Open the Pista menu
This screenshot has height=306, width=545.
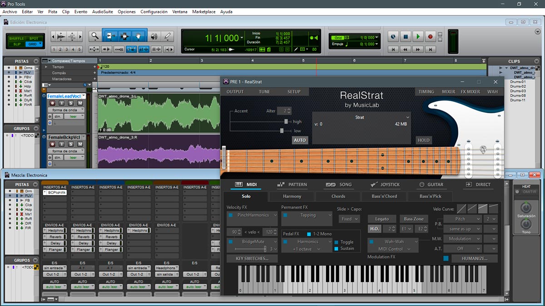coord(53,11)
